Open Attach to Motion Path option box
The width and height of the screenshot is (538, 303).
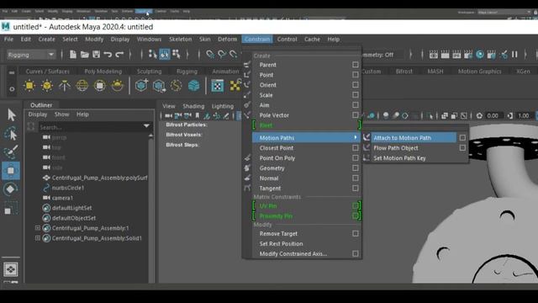pos(462,137)
